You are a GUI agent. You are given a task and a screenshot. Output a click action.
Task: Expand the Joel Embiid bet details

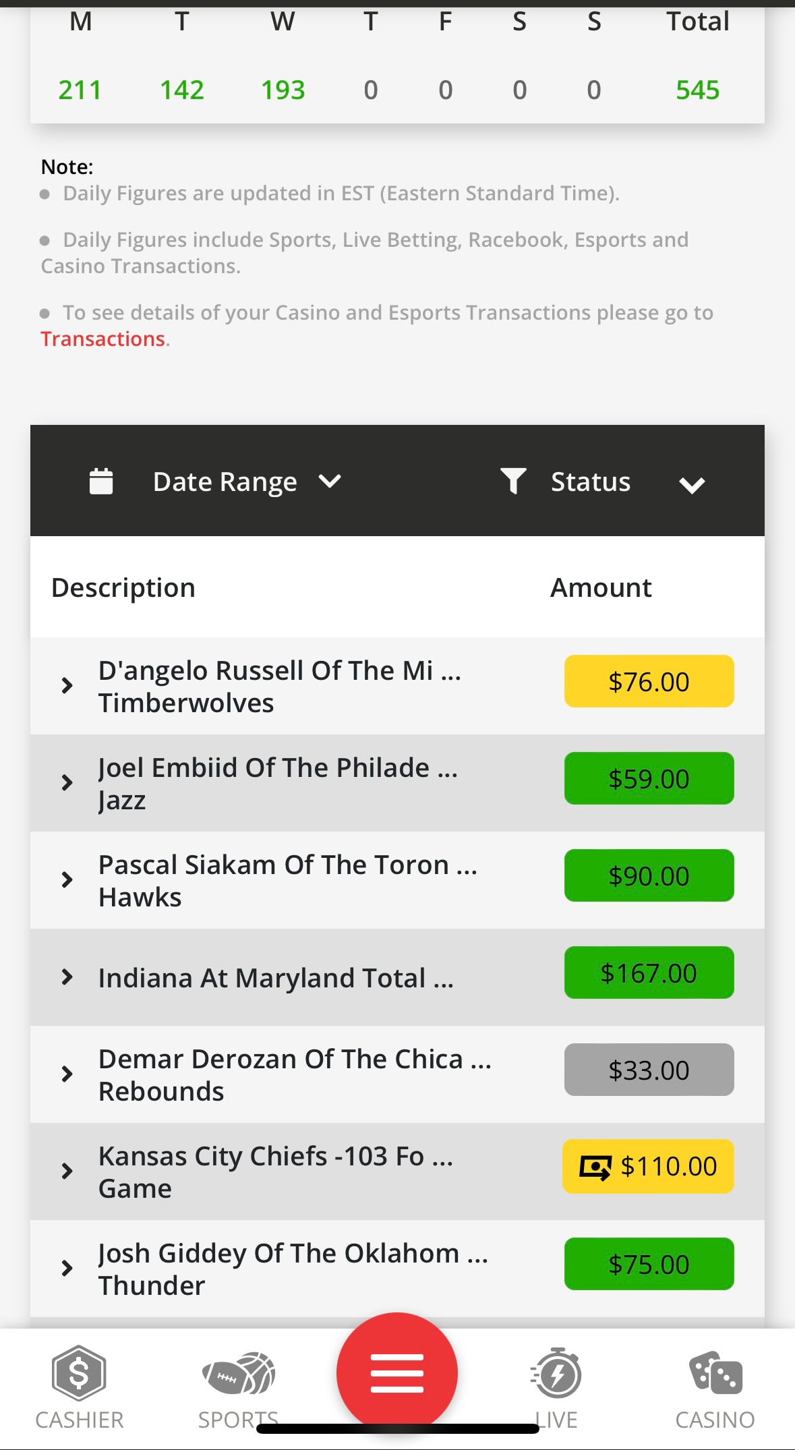(67, 783)
